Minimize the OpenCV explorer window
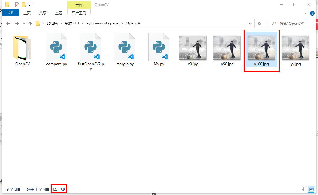This screenshot has height=195, width=318. (281, 4)
